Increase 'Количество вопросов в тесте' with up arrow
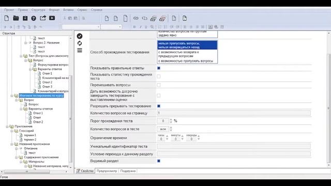Image resolution: width=331 pixels, height=186 pixels. point(171,128)
